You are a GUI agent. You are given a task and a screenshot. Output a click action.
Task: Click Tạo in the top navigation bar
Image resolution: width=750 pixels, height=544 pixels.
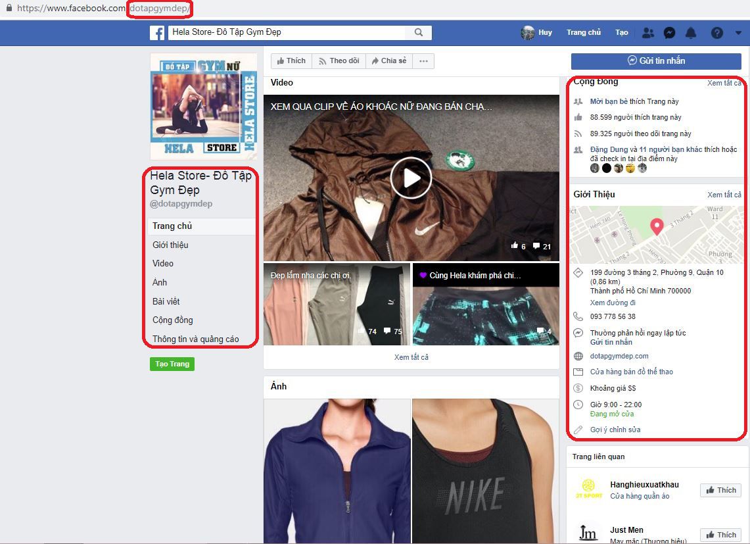[622, 33]
